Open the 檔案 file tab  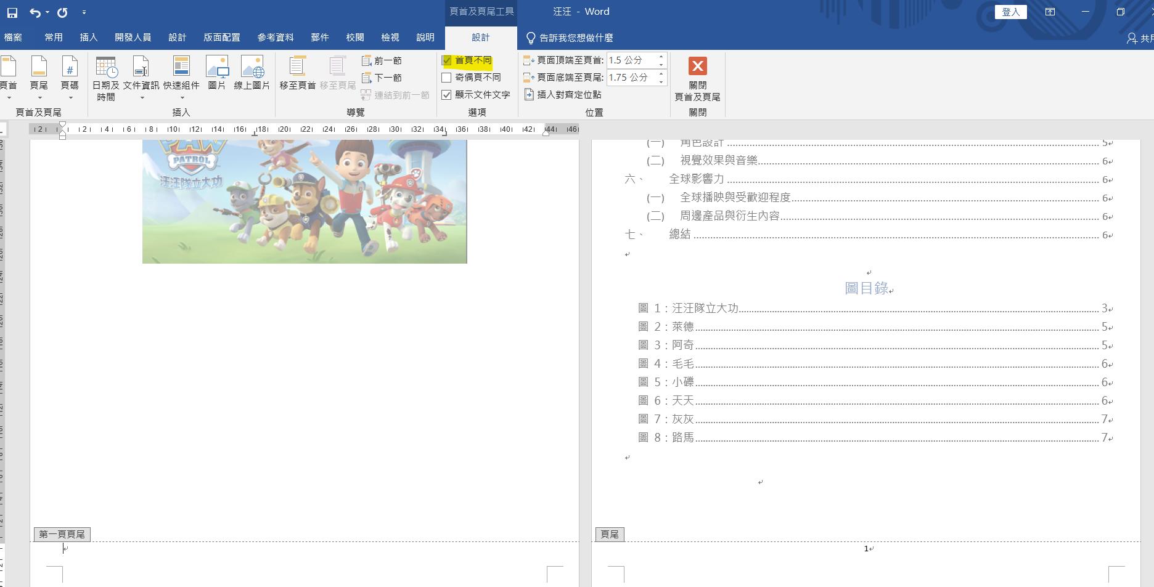pyautogui.click(x=13, y=38)
